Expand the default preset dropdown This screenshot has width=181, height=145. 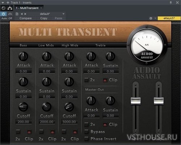point(63,14)
